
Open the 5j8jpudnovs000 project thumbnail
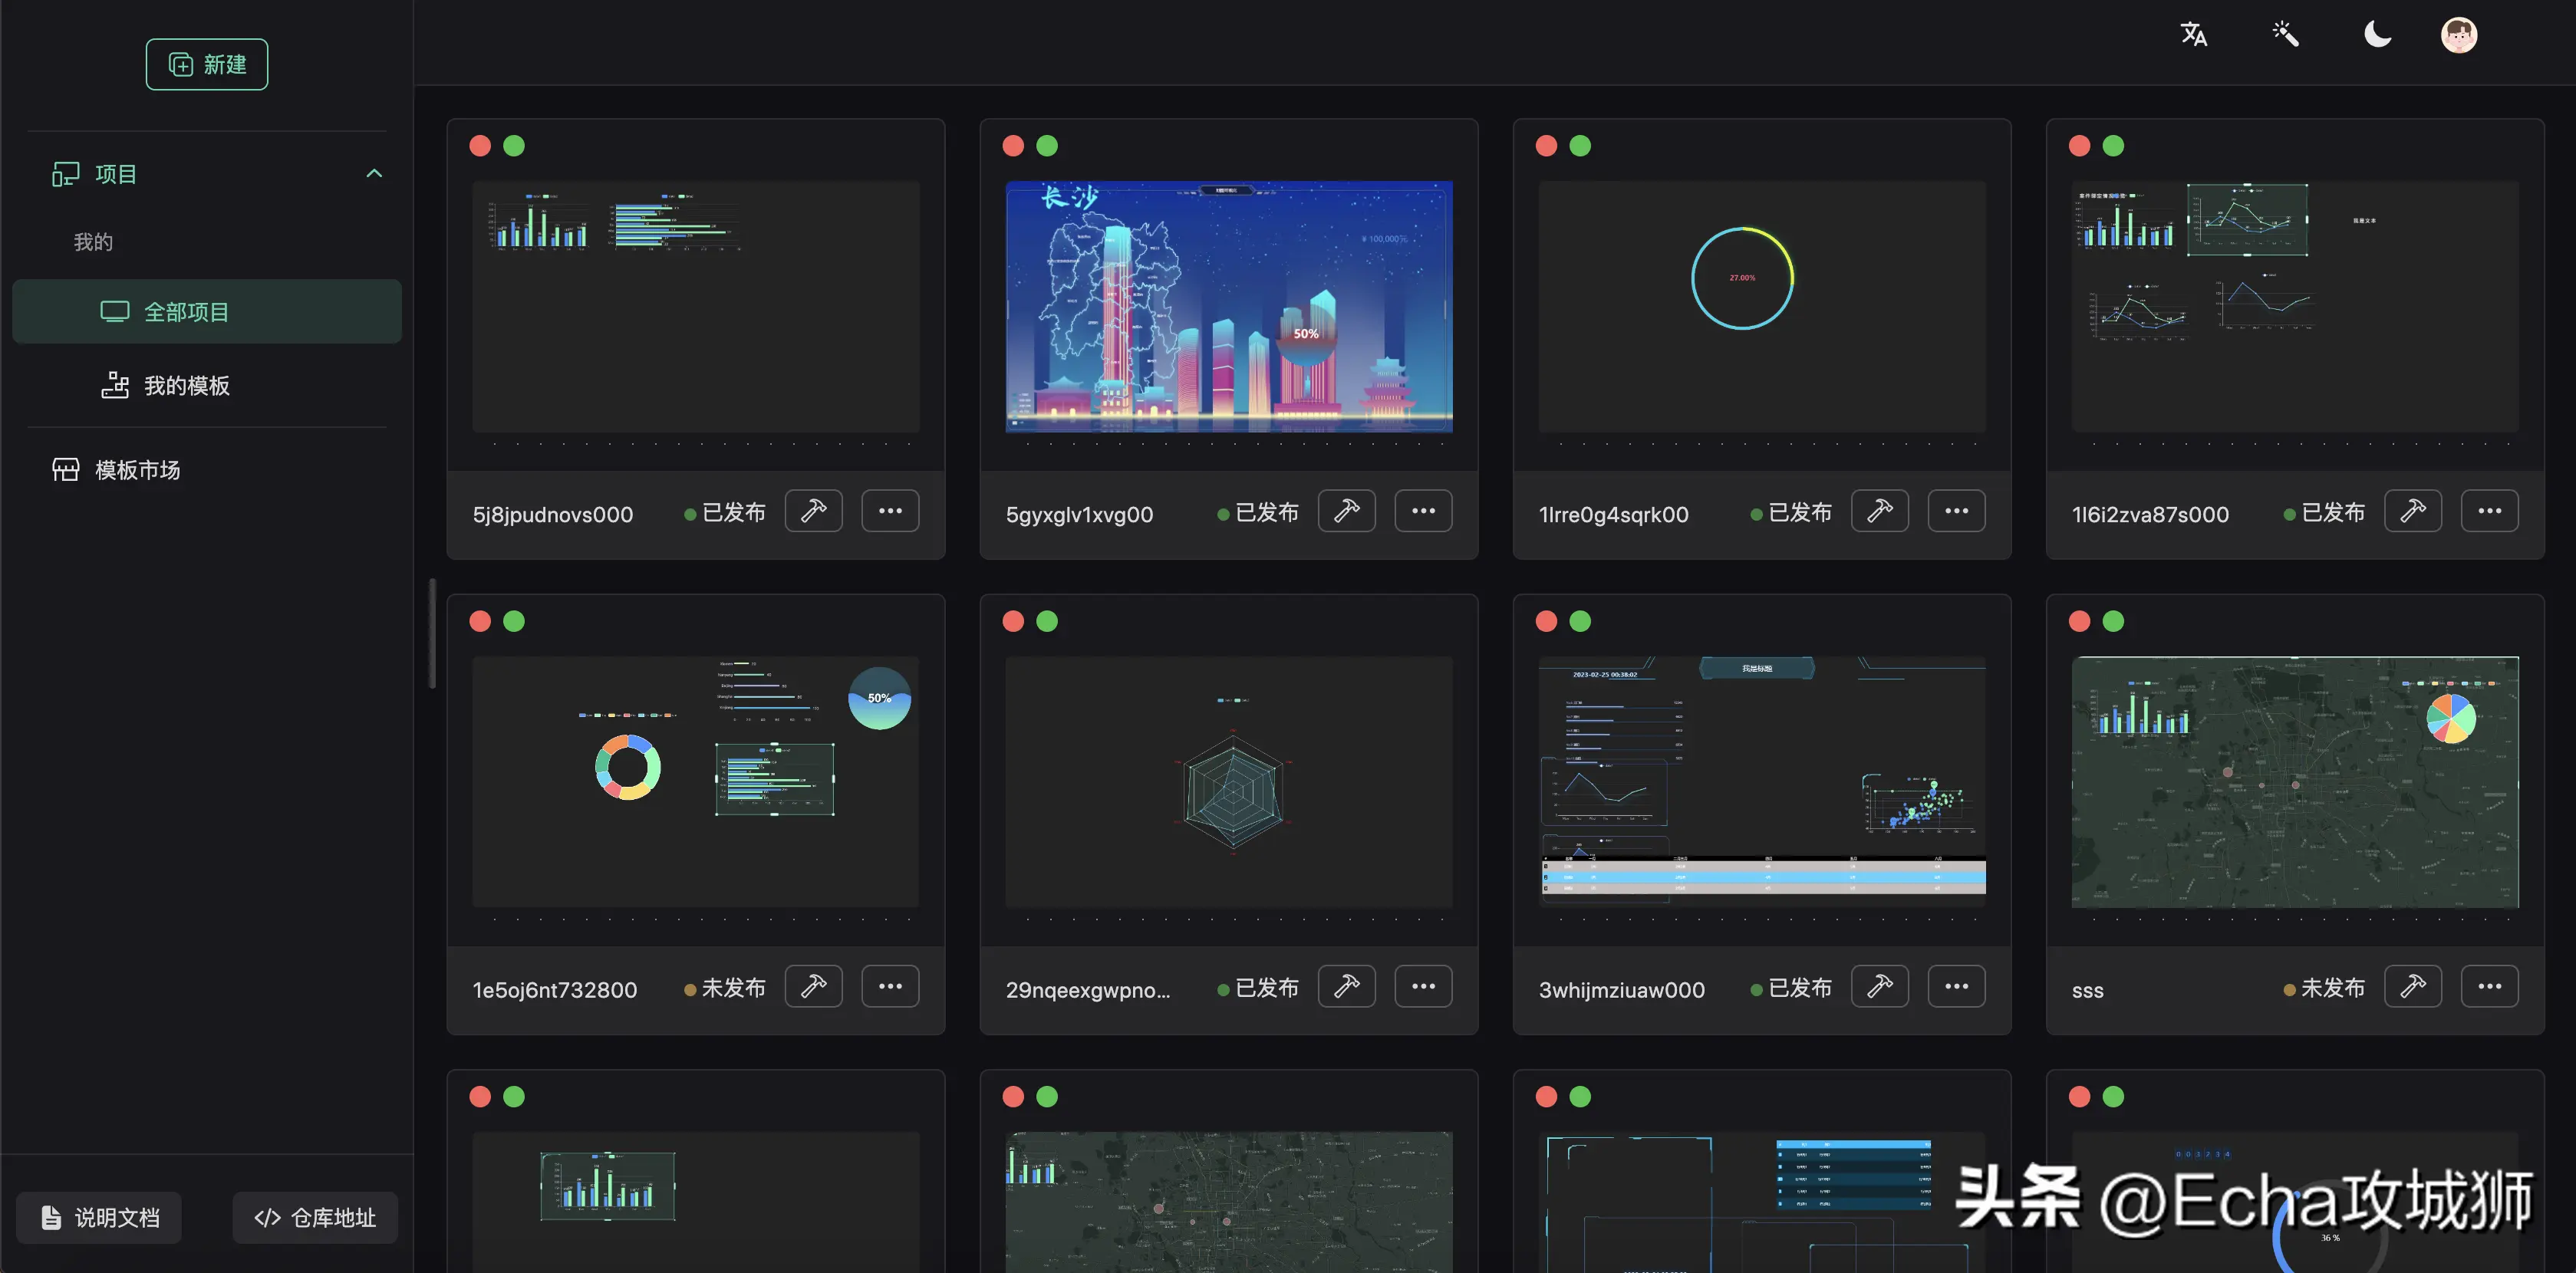coord(696,307)
